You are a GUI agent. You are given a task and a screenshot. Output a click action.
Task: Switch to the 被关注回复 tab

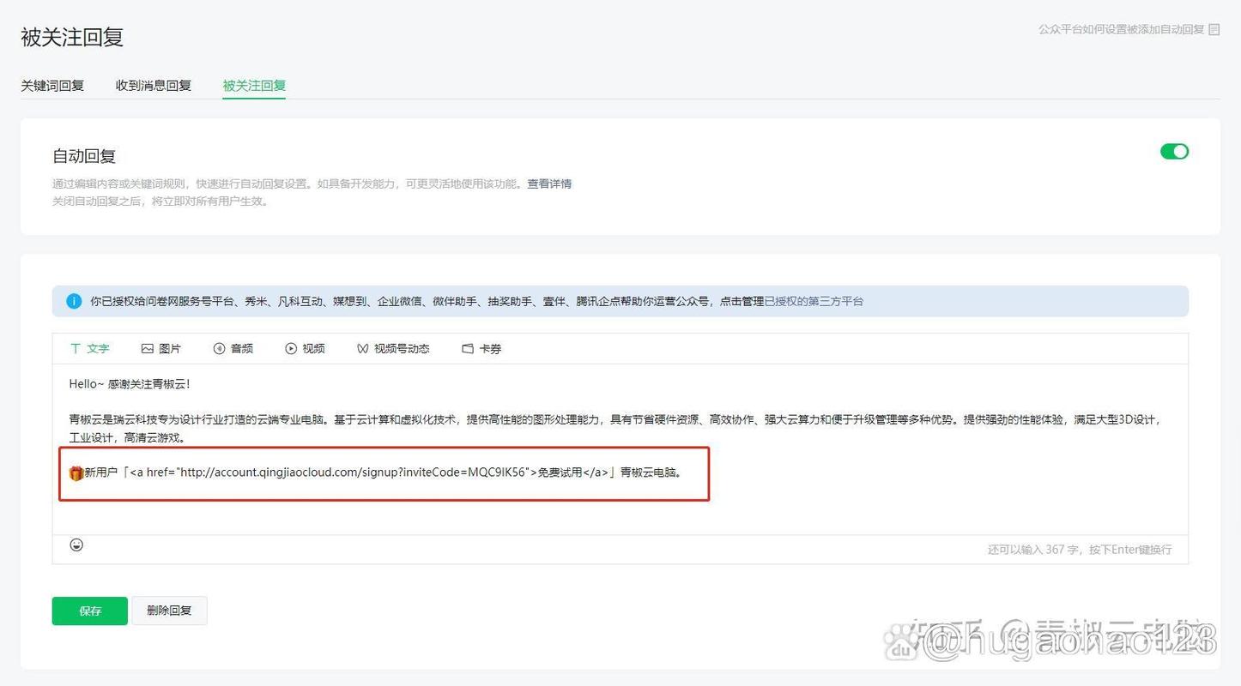[x=252, y=85]
